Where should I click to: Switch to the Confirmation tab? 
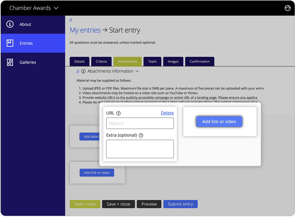[200, 61]
